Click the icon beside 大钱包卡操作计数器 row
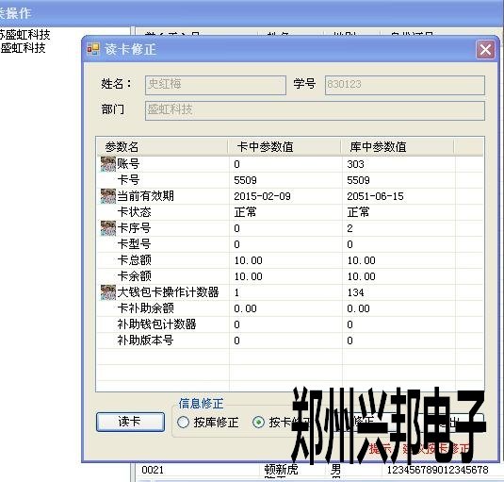 108,292
